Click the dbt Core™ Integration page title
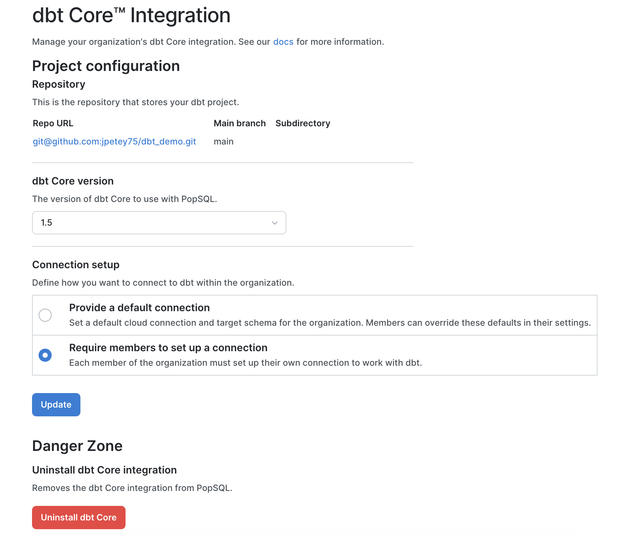The width and height of the screenshot is (631, 535). 131,15
